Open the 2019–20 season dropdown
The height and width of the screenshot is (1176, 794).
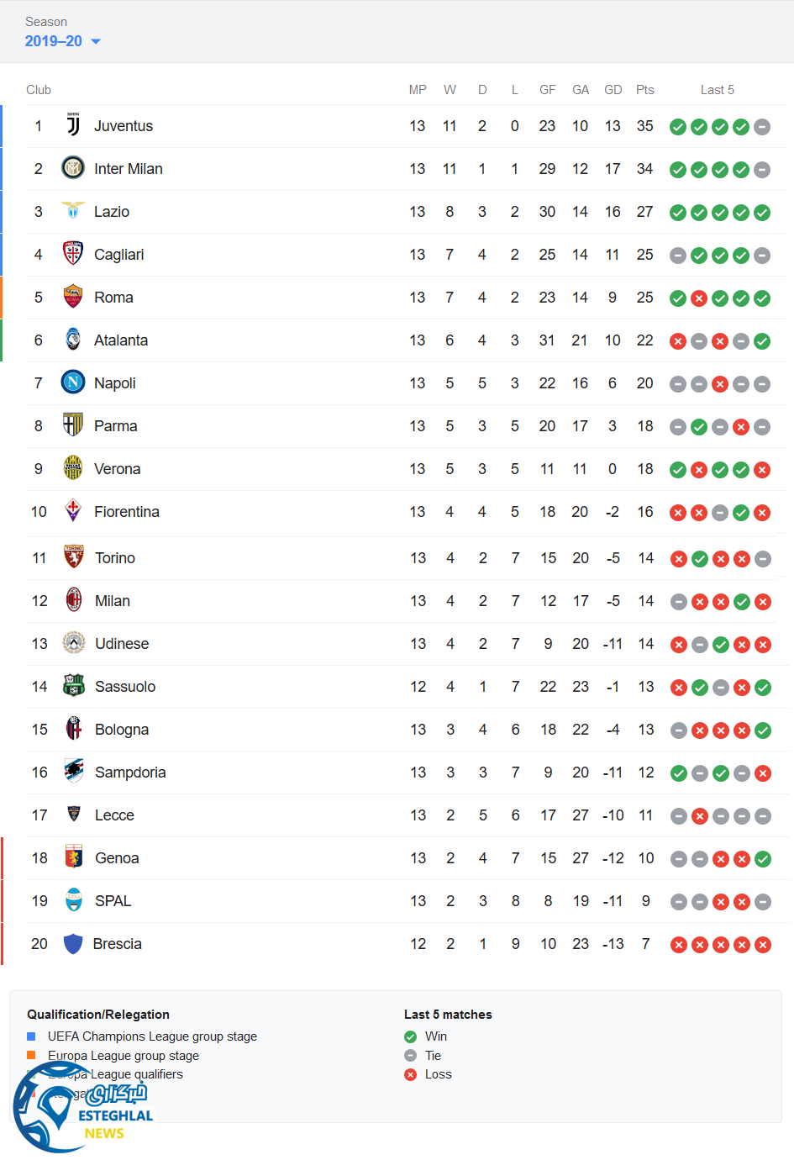(63, 41)
